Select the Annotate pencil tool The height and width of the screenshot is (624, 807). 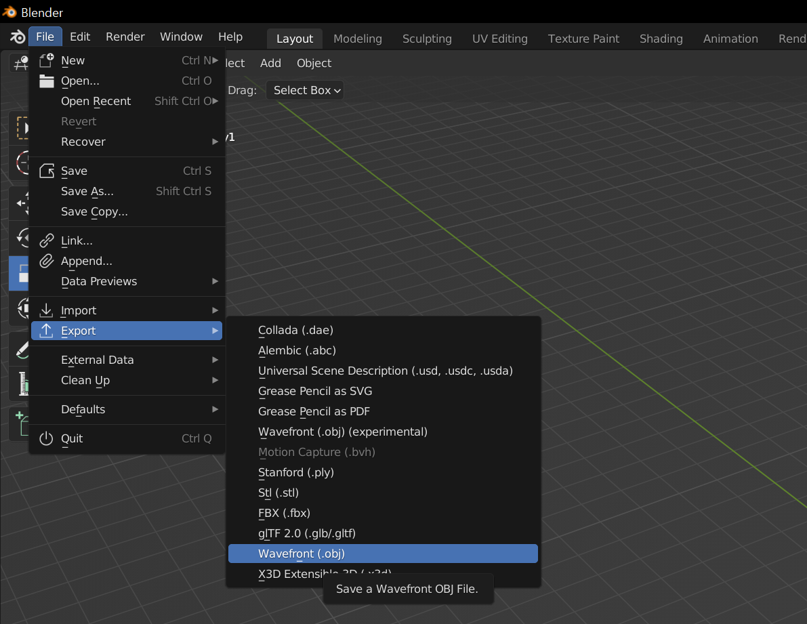[20, 350]
